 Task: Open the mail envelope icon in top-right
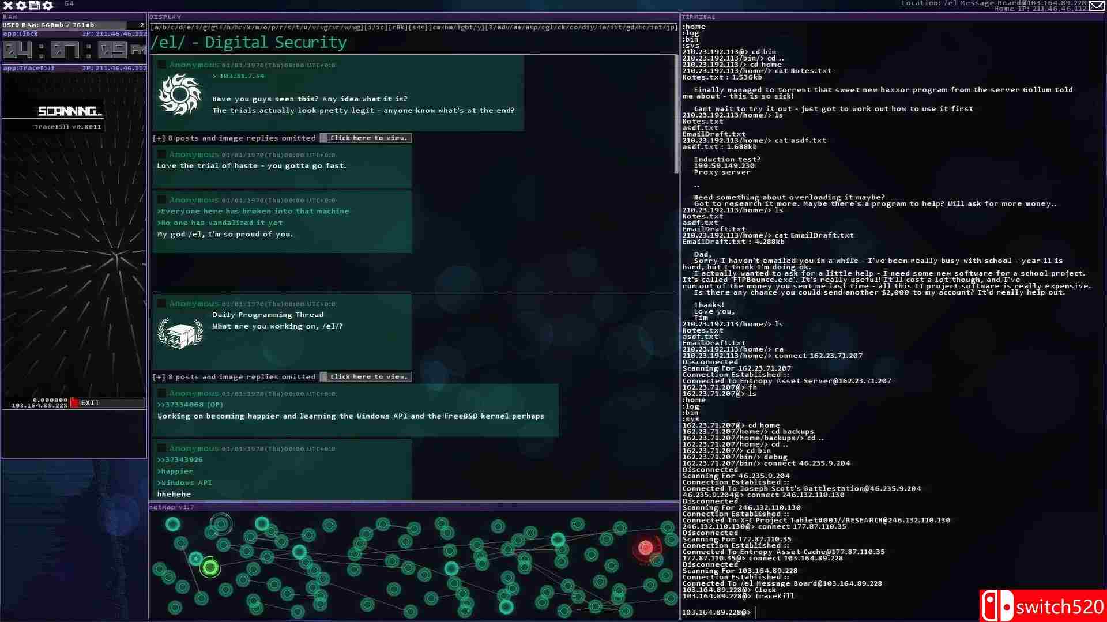click(x=1097, y=6)
